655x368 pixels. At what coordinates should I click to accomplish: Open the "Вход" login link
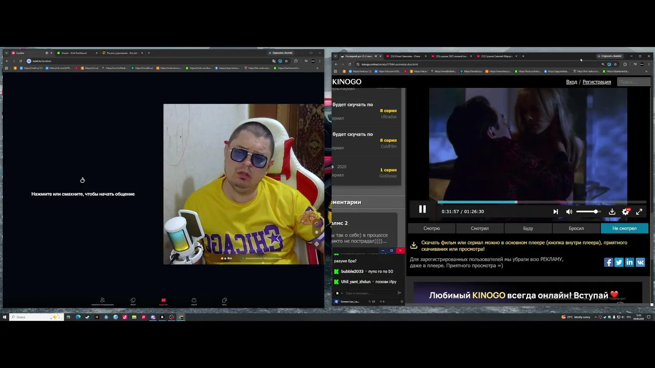572,82
